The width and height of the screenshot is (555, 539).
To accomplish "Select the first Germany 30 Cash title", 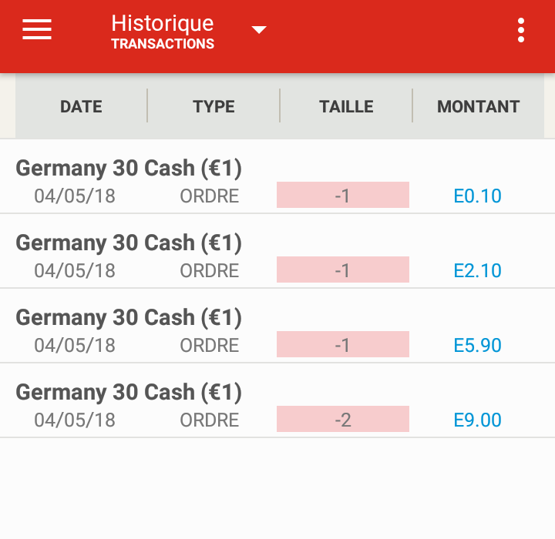I will click(129, 168).
